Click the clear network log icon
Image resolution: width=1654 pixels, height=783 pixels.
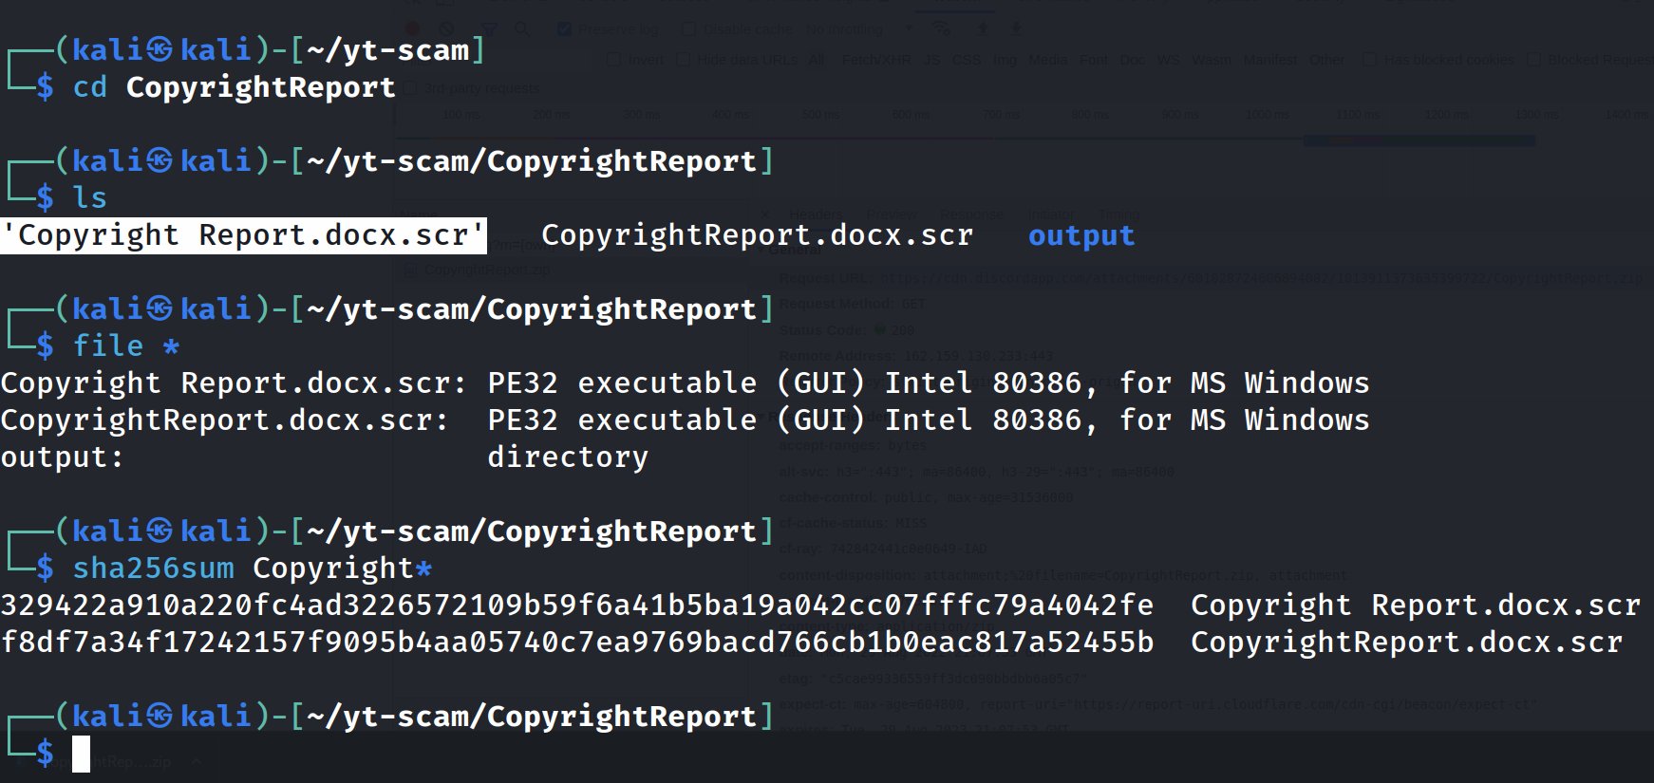[446, 28]
